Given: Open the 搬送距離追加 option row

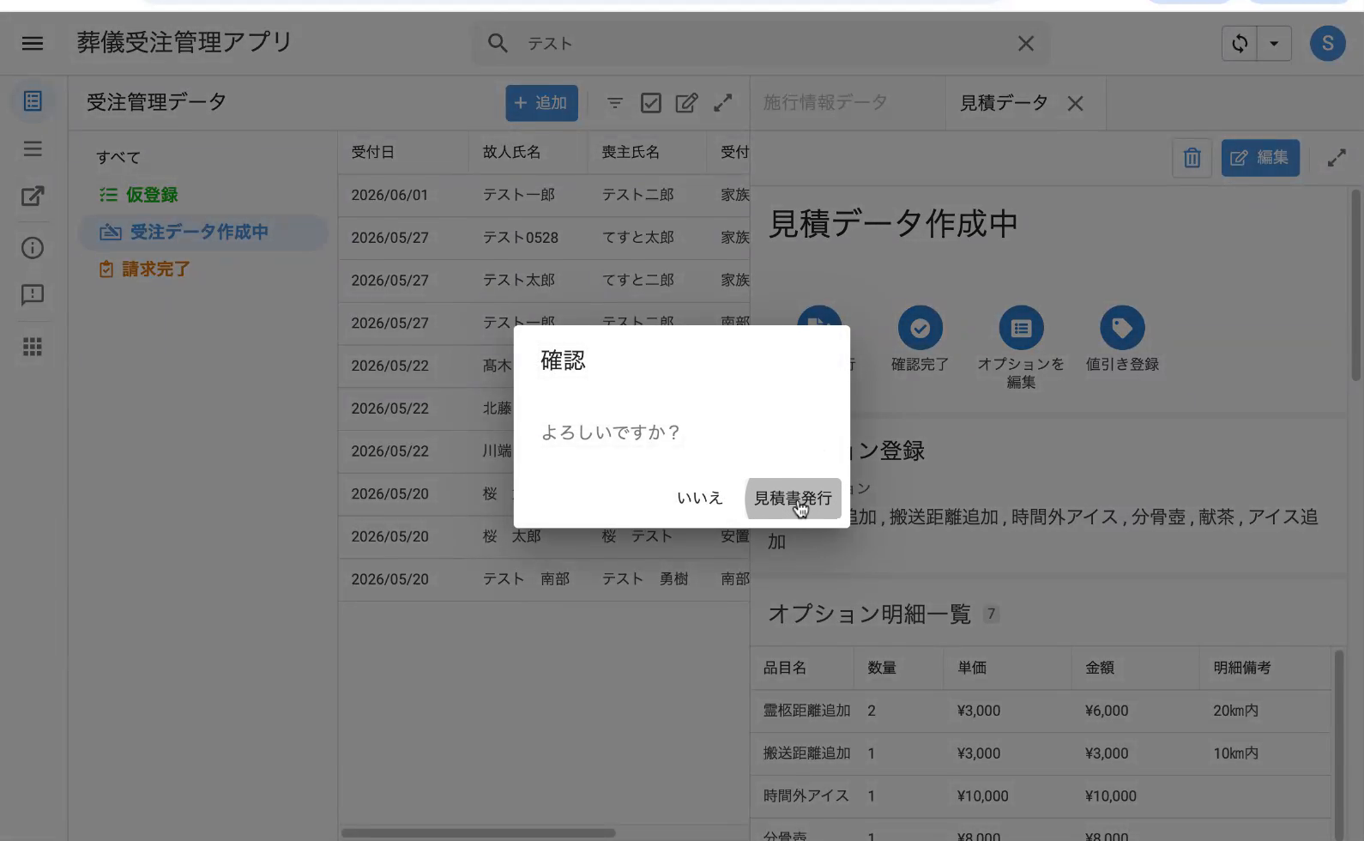Looking at the screenshot, I should (1041, 753).
